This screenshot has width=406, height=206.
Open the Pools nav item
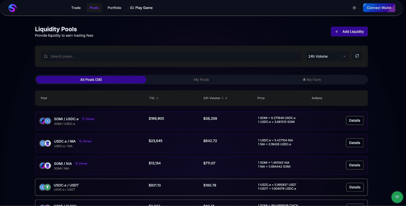click(94, 8)
